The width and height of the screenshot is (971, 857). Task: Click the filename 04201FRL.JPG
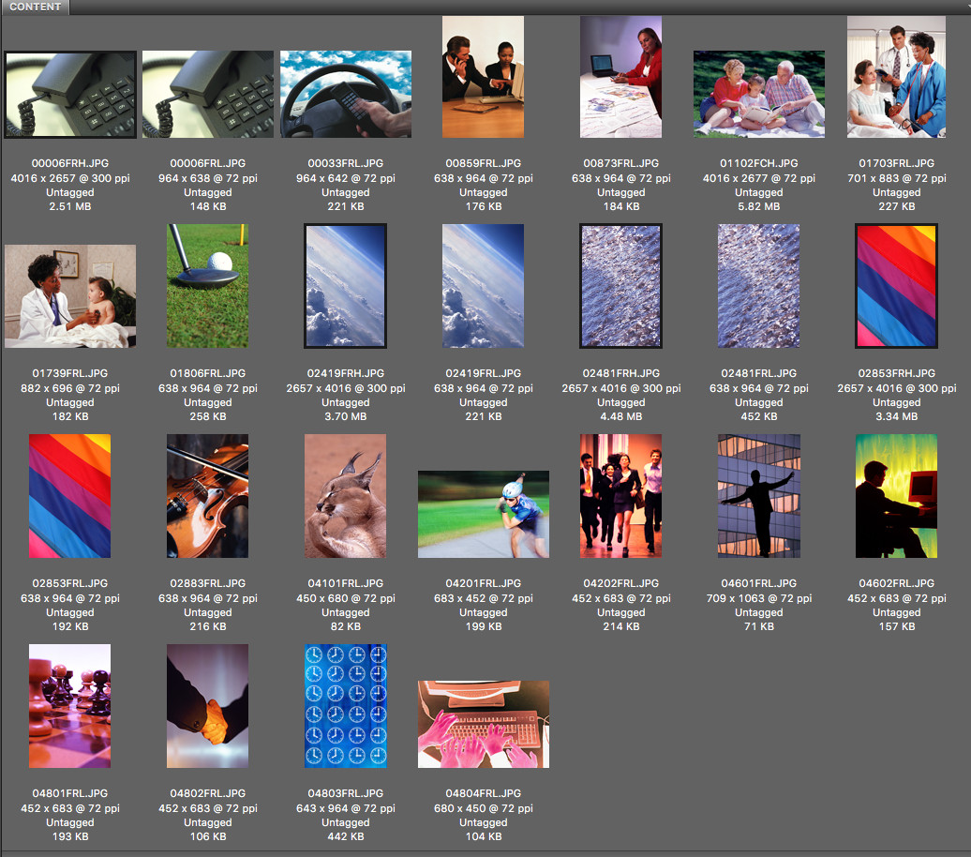483,584
